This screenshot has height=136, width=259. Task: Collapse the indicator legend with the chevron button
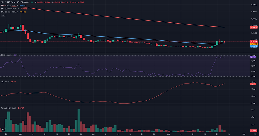point(3,15)
